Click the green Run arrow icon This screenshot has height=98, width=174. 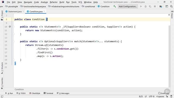(x=141, y=7)
